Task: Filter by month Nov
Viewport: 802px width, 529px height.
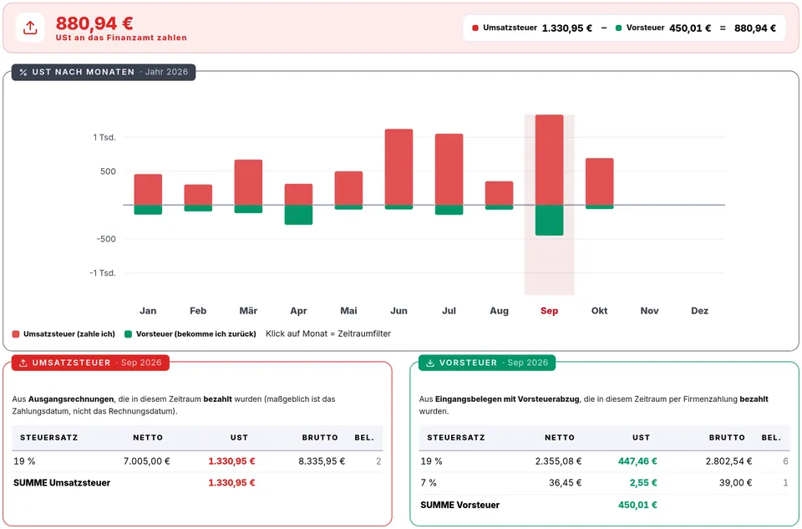Action: (649, 311)
